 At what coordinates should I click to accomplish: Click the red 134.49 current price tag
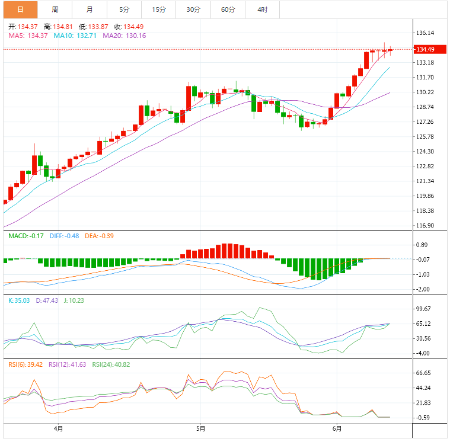tap(426, 49)
